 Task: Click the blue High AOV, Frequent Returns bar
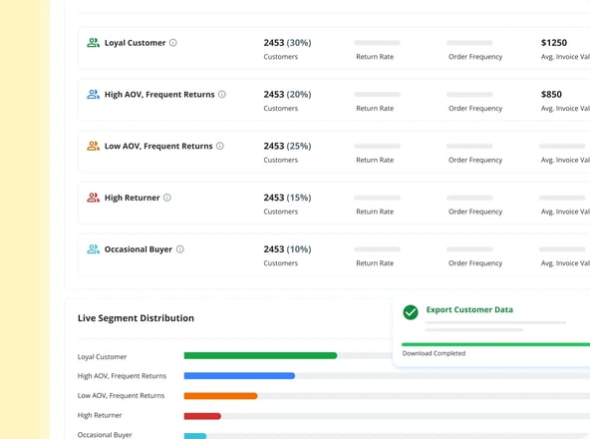[239, 376]
